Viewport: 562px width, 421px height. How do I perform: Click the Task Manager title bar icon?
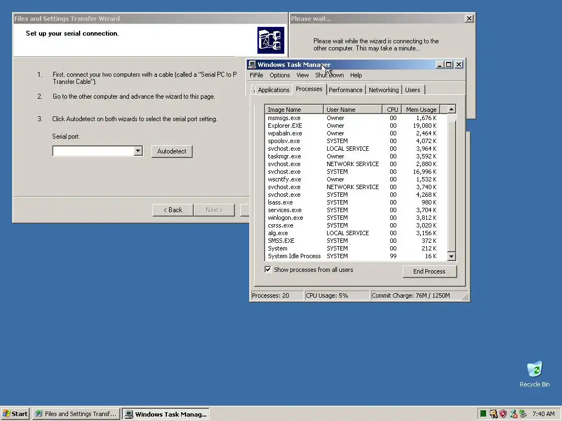pos(252,65)
